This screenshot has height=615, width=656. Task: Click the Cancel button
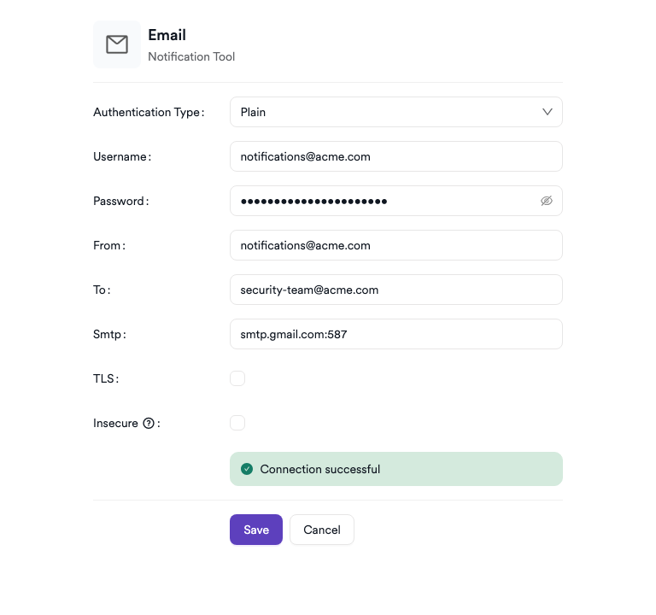322,530
